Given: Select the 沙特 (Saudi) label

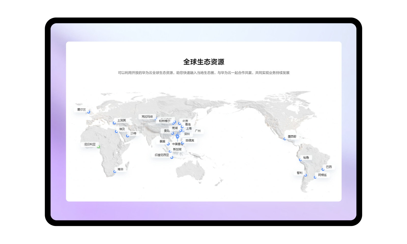Looking at the screenshot, I should pyautogui.click(x=133, y=133).
